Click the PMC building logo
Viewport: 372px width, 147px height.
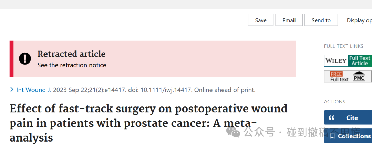pyautogui.click(x=359, y=77)
